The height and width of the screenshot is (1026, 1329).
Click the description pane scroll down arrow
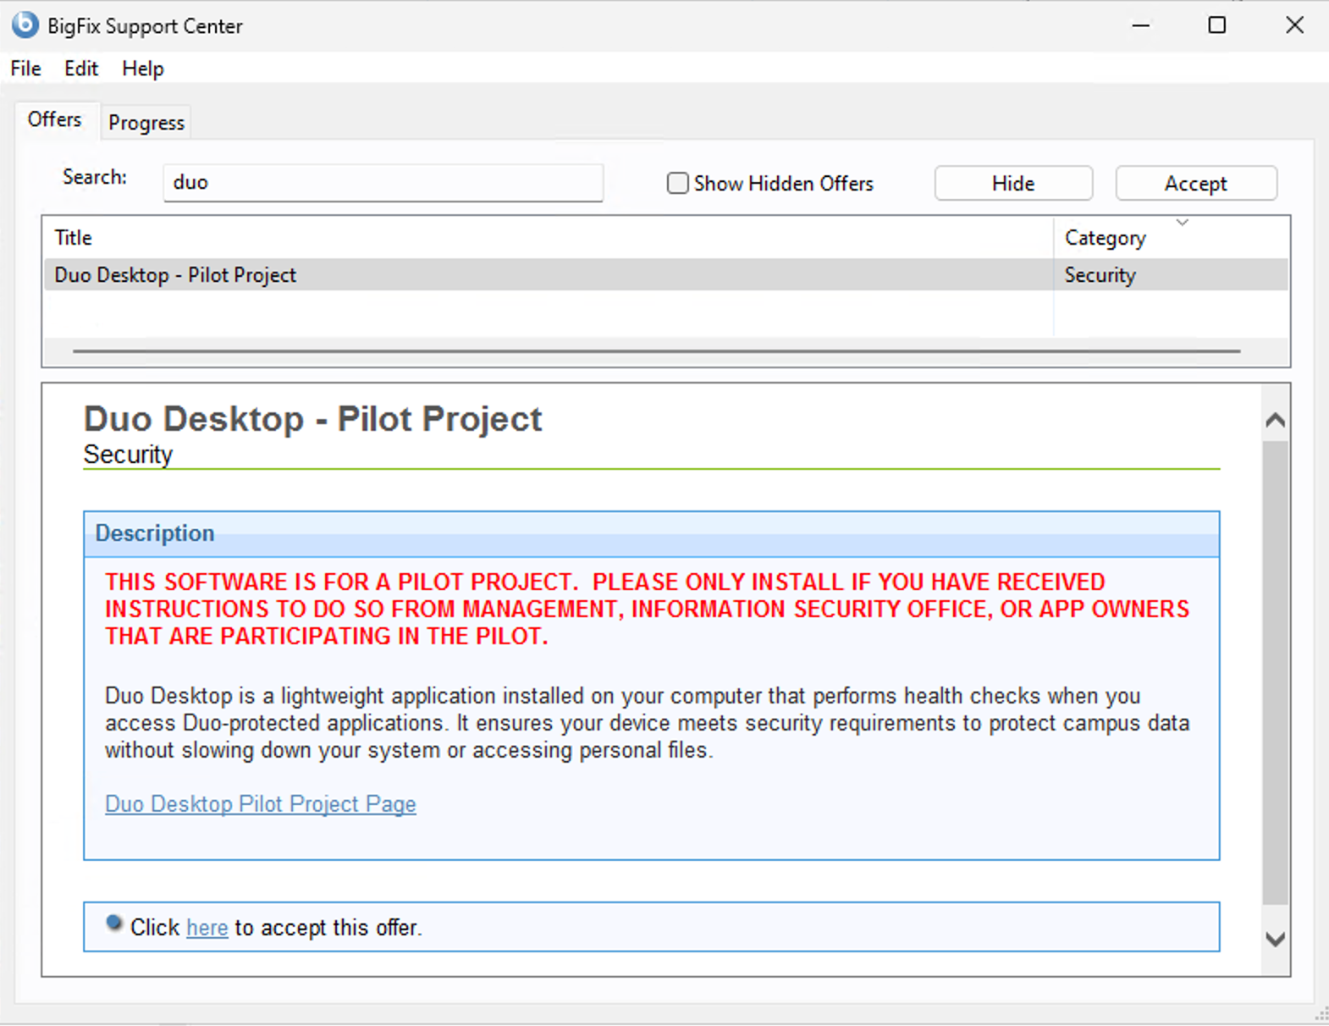coord(1275,939)
